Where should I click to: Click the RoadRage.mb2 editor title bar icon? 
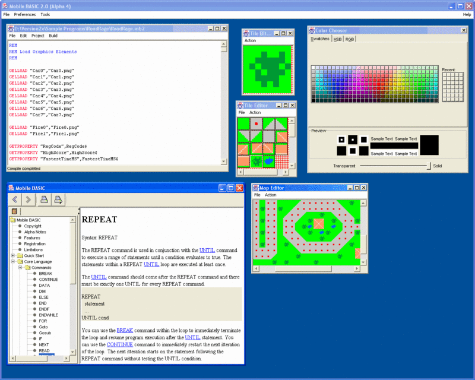click(11, 28)
